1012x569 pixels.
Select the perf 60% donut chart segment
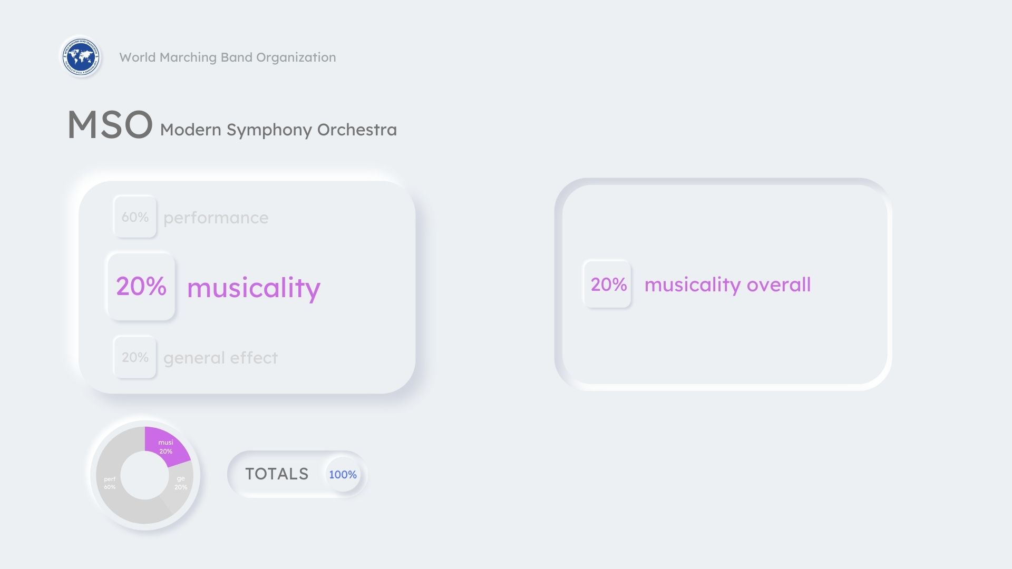[x=113, y=490]
